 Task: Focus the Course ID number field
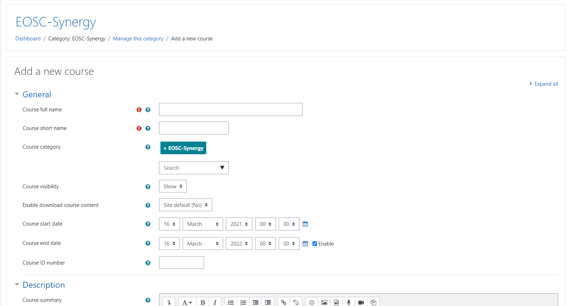point(182,262)
